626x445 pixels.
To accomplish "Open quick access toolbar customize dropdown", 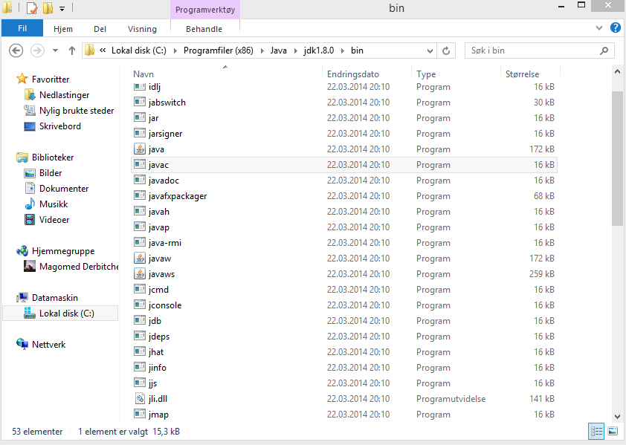I will 62,8.
